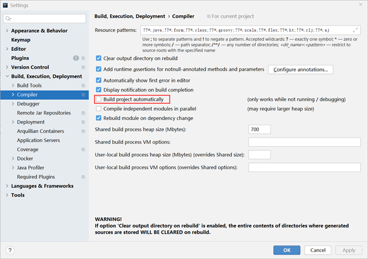Click the project icon next to Required Plugins

[83, 177]
